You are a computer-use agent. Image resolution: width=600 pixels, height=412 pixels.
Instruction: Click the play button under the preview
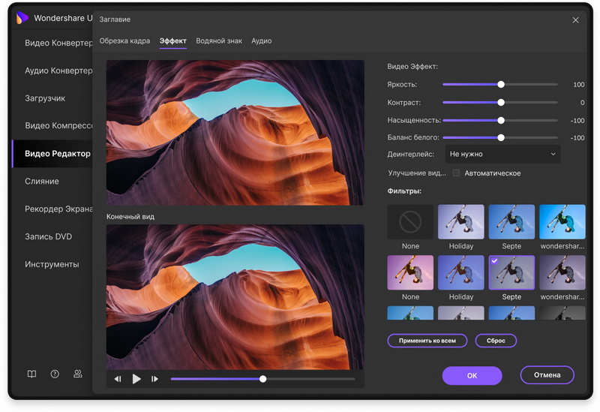tap(136, 379)
